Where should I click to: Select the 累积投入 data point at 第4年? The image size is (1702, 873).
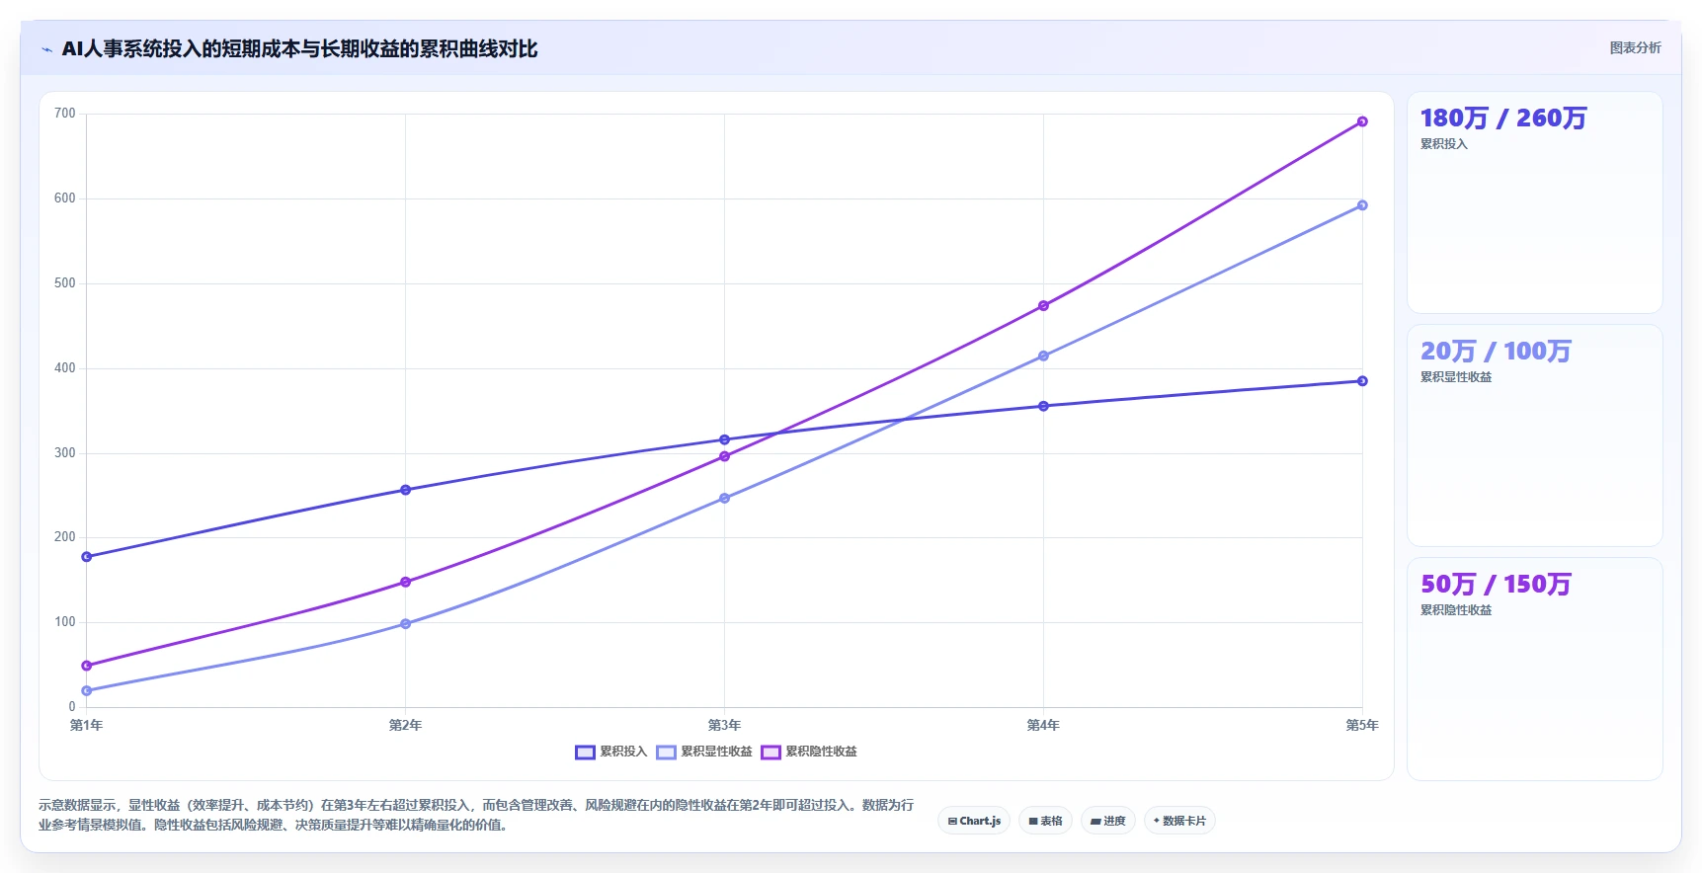pyautogui.click(x=1043, y=406)
